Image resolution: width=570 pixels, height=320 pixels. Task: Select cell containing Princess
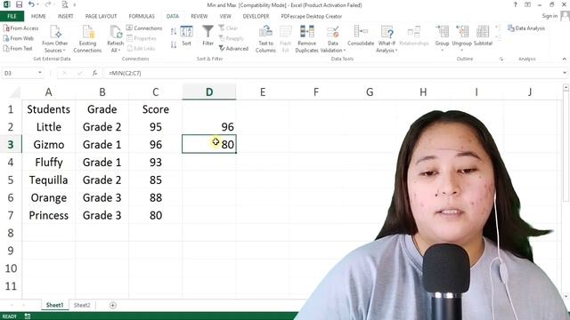pyautogui.click(x=48, y=215)
